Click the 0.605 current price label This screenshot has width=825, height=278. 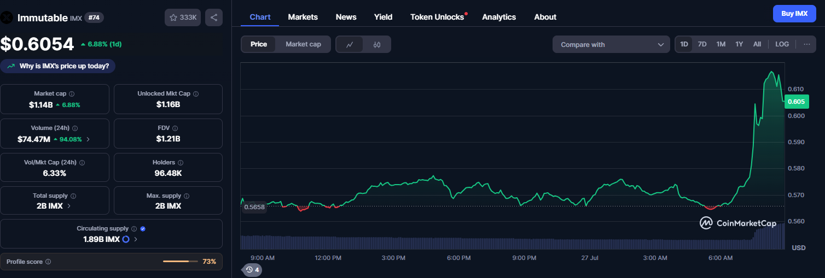point(796,101)
